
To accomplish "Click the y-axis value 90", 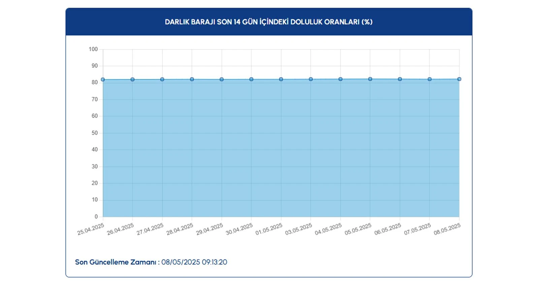I will pos(95,66).
